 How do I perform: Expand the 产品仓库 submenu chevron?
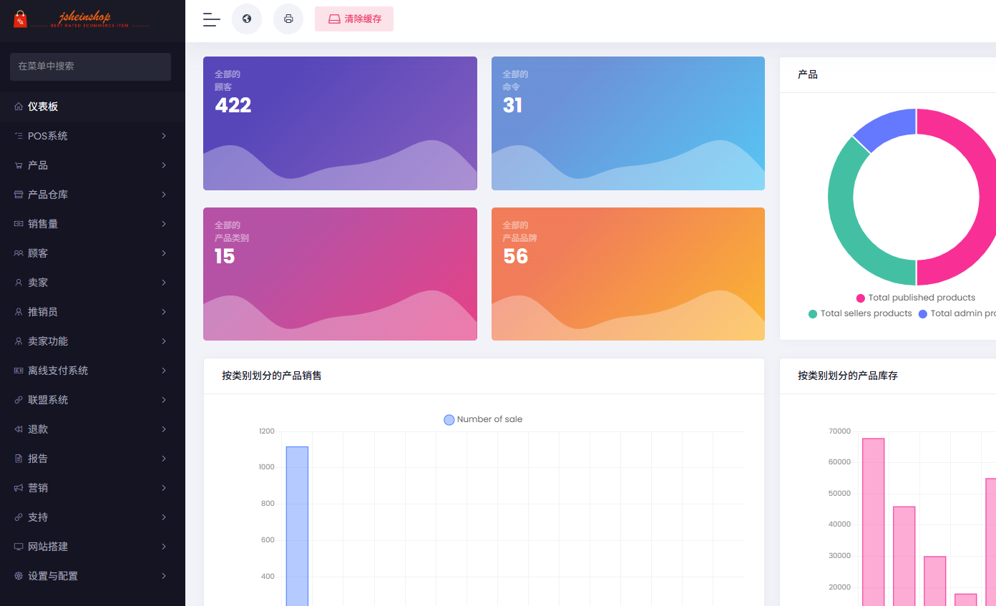164,195
